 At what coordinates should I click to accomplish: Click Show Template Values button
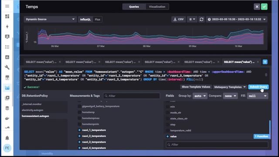pos(196,87)
